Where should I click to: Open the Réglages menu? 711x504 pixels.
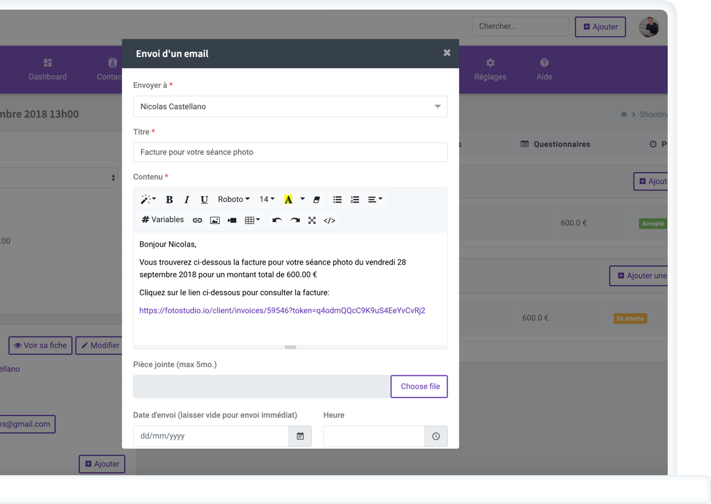tap(490, 70)
